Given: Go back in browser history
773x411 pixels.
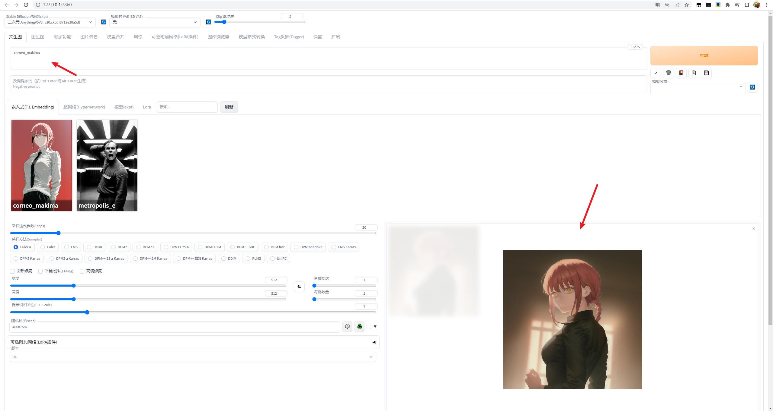Looking at the screenshot, I should click(x=7, y=5).
